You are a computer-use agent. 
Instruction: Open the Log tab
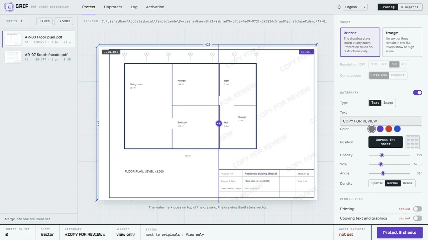[134, 7]
